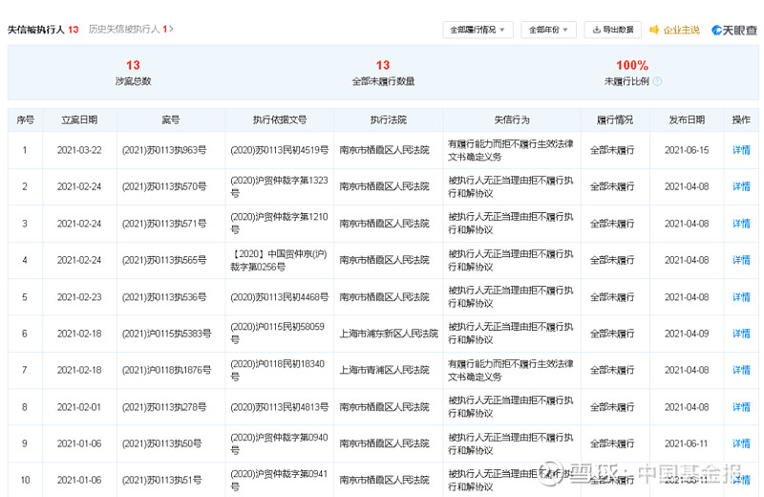Select case number (2021)苏0113执963号
Viewport: 764px width, 497px height.
[164, 150]
